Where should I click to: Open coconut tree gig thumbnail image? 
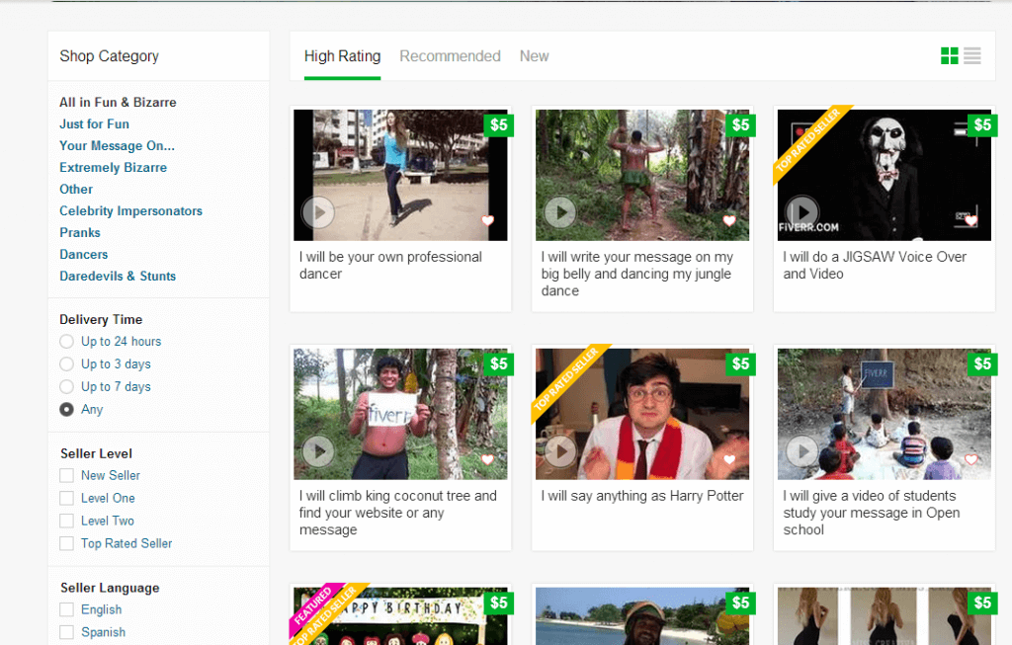[400, 414]
